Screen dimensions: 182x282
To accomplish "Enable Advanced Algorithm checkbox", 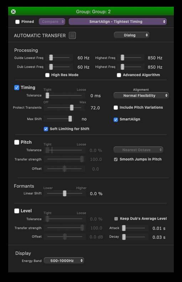I will coord(119,75).
